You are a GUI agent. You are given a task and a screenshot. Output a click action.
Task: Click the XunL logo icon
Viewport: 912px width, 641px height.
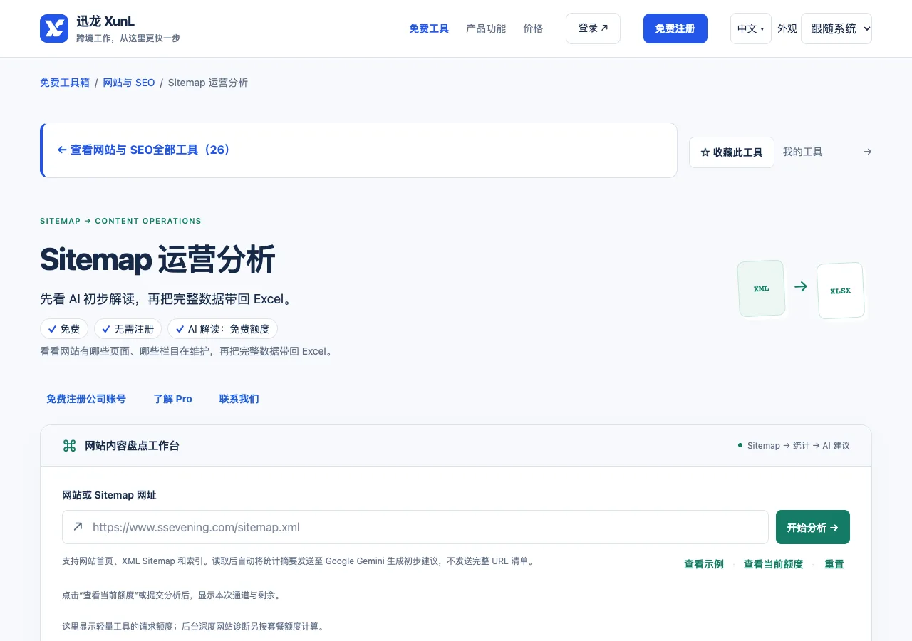coord(54,28)
